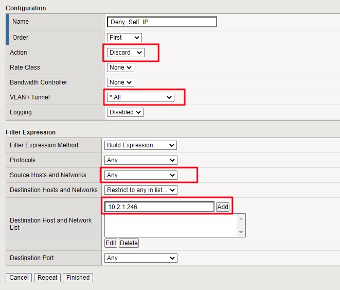Open Destination Hosts and Networks dropdown
The width and height of the screenshot is (340, 290).
pyautogui.click(x=141, y=190)
